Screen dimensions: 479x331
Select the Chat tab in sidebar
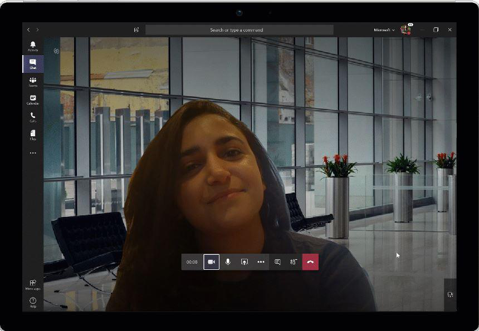point(33,64)
